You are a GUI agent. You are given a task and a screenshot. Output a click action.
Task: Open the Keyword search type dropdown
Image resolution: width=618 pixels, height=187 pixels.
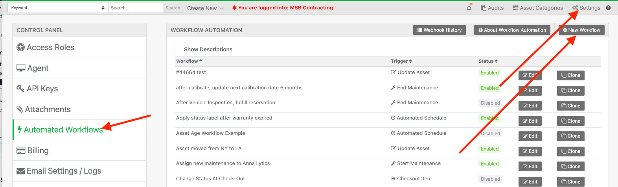pyautogui.click(x=58, y=8)
